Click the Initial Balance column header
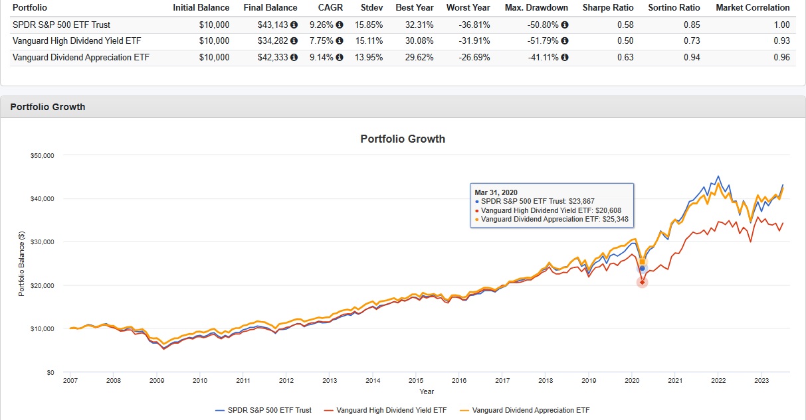 (x=201, y=8)
